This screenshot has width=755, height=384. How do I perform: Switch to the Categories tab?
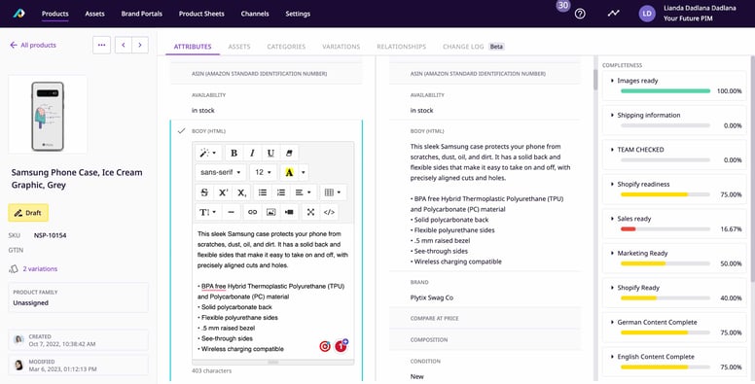[286, 47]
